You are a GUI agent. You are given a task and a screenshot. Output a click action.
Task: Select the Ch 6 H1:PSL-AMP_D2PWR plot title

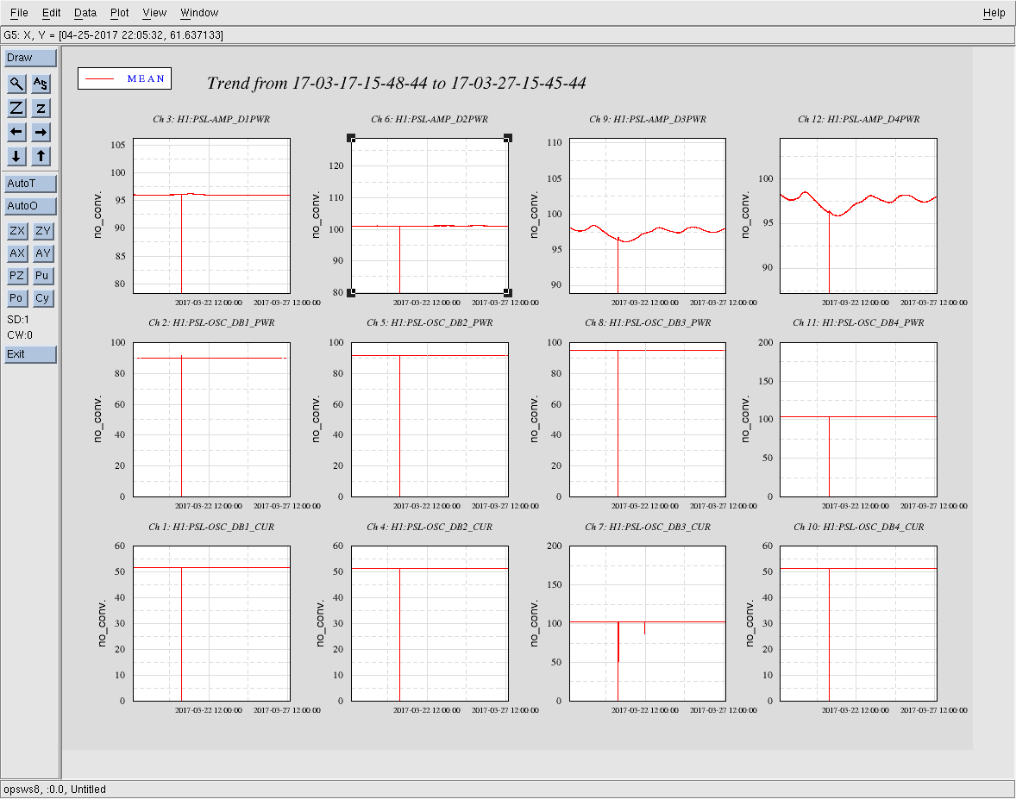pyautogui.click(x=430, y=119)
